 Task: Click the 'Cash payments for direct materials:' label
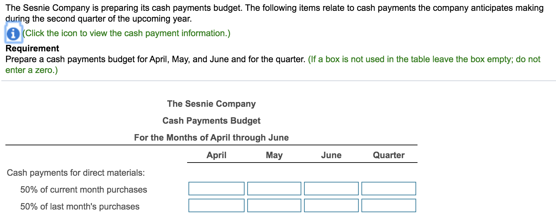[x=76, y=173]
